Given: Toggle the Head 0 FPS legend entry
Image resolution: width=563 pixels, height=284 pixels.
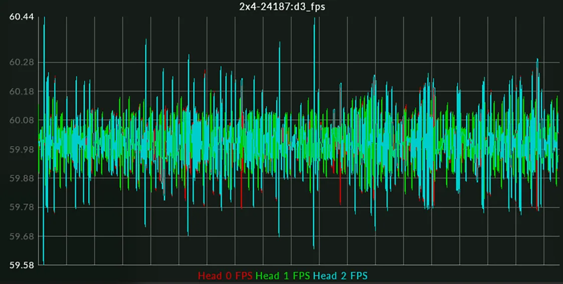Looking at the screenshot, I should pos(226,276).
